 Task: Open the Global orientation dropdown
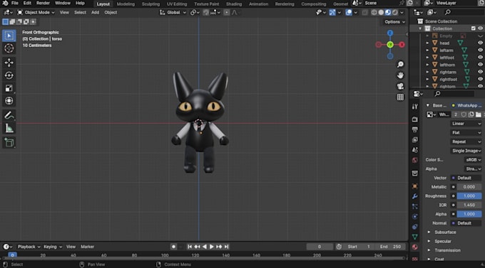(x=173, y=12)
